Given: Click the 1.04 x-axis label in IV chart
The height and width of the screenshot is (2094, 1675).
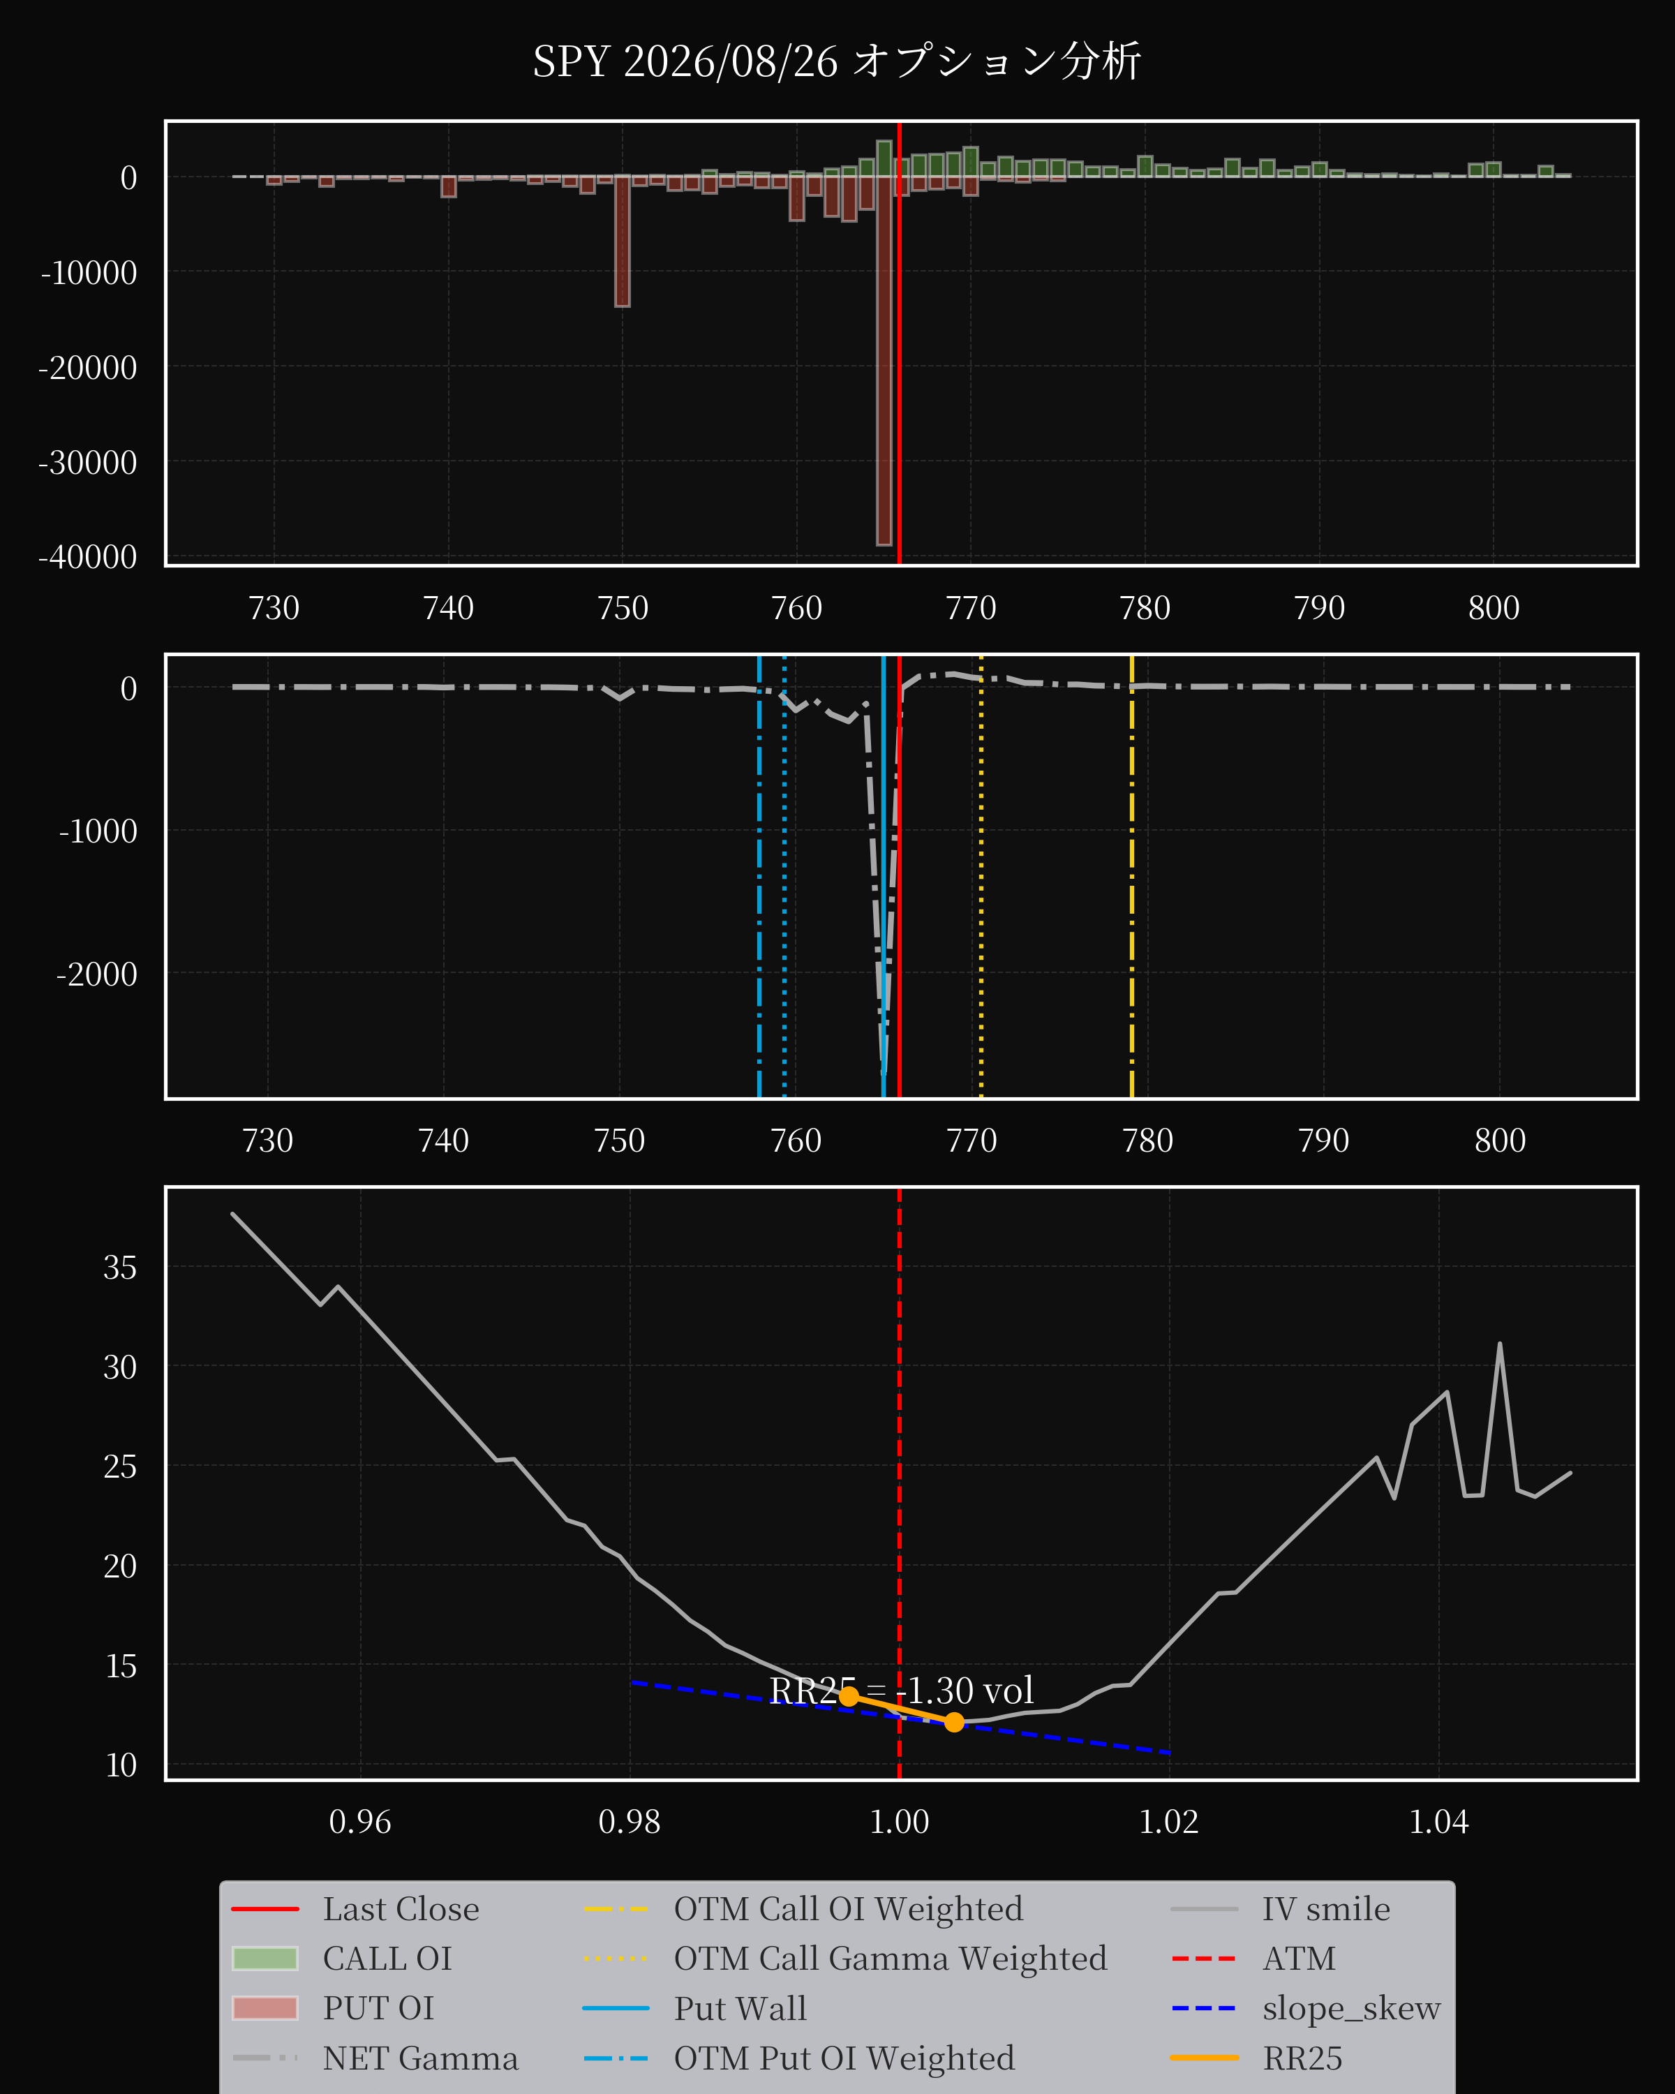Looking at the screenshot, I should click(x=1439, y=1821).
